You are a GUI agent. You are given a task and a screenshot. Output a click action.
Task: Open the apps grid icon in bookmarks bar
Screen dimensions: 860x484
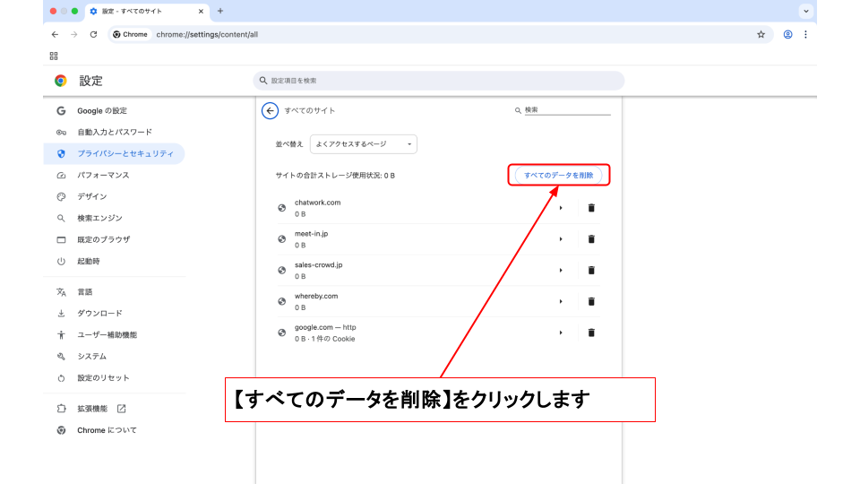click(x=54, y=56)
